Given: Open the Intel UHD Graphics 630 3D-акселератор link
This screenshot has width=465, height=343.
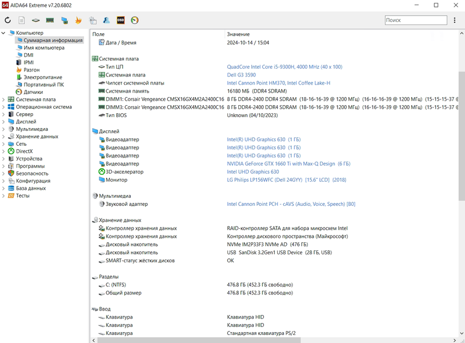Looking at the screenshot, I should coord(252,172).
